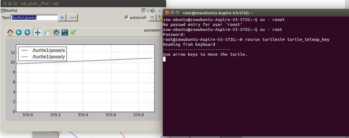
Task: Open the help question mark icon
Action: (x=153, y=11)
